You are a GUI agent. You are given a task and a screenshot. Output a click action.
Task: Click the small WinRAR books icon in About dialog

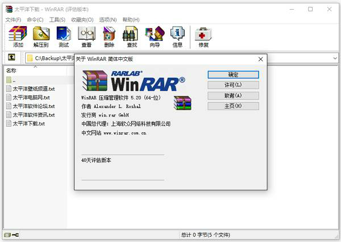click(182, 103)
